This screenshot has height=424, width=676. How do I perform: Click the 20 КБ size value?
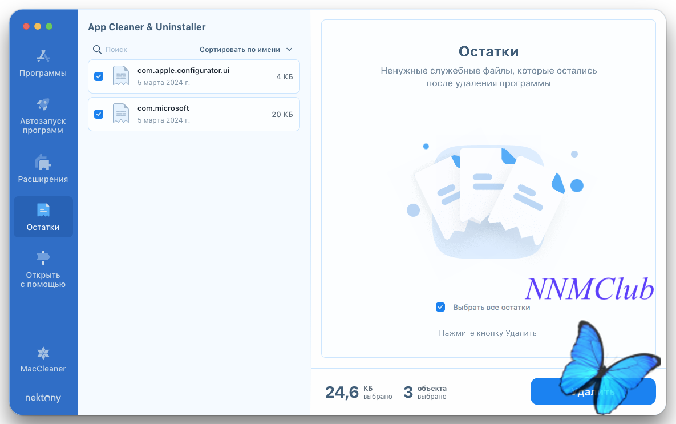[x=282, y=114]
